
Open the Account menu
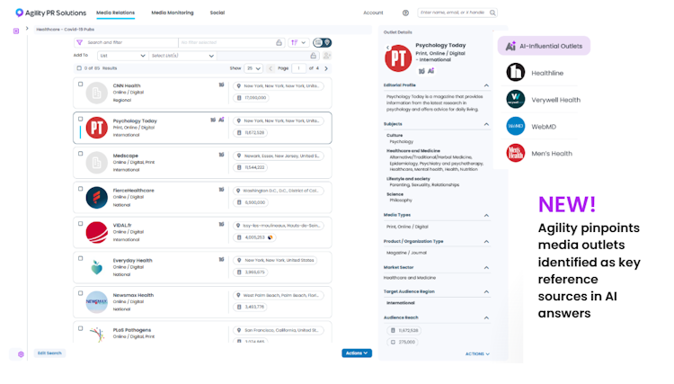pyautogui.click(x=373, y=13)
